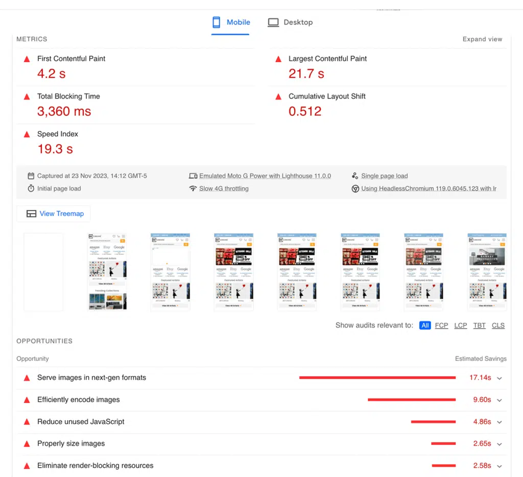Screen dimensions: 523x477
Task: Click the calendar icon near the capture timestamp
Action: tap(31, 175)
